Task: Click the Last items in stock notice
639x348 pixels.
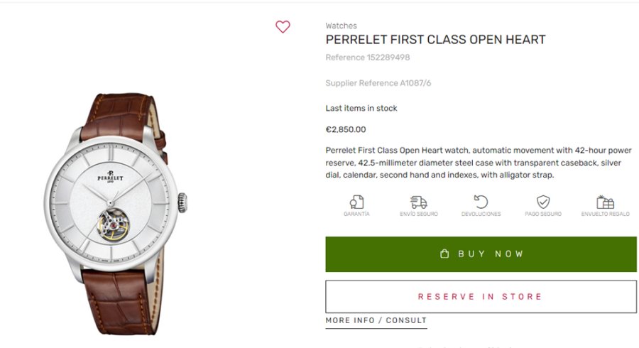Action: [x=361, y=108]
